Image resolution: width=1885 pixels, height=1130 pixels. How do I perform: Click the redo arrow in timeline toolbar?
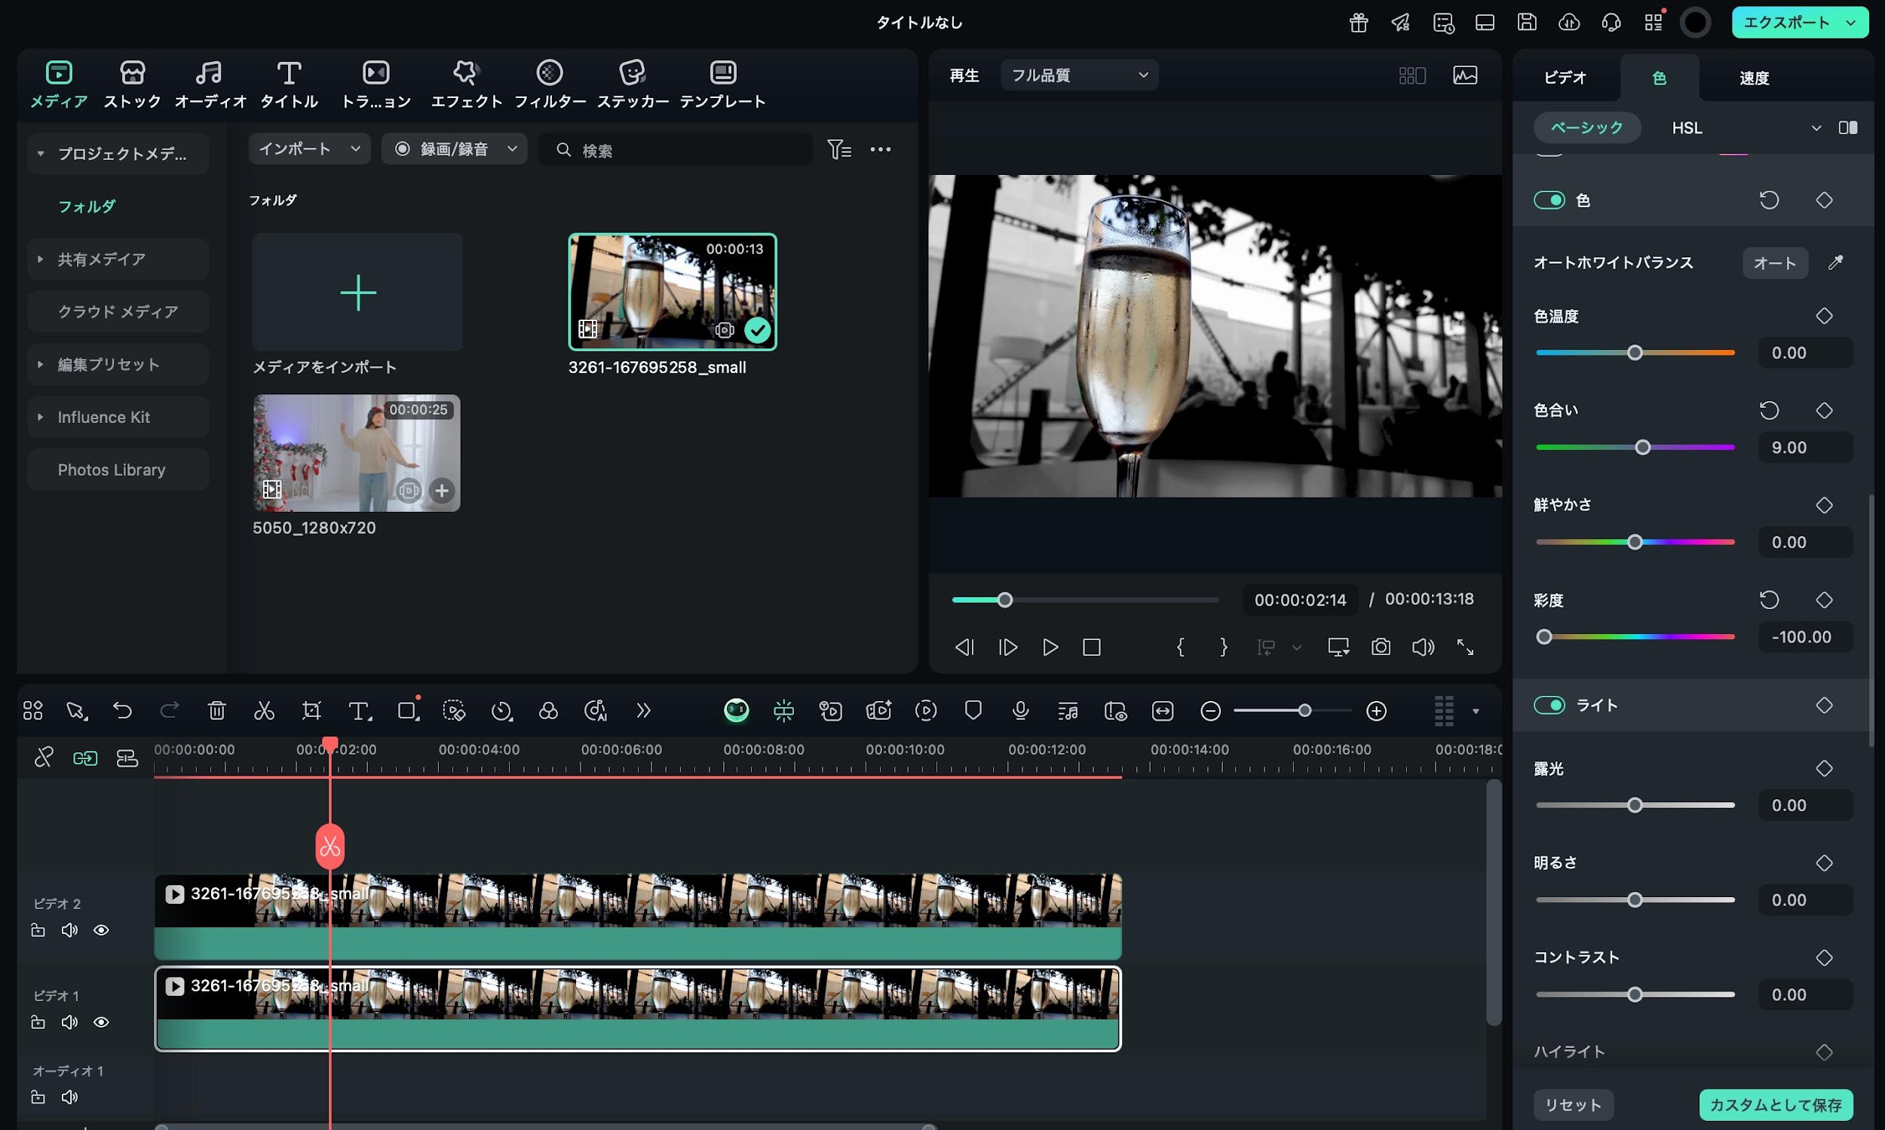tap(169, 710)
